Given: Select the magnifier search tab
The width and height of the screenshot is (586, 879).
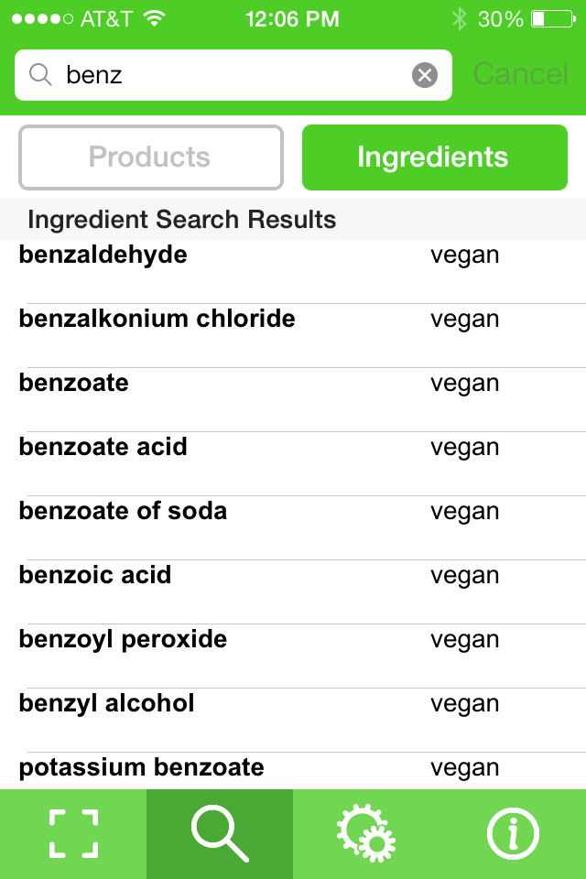Looking at the screenshot, I should 220,833.
